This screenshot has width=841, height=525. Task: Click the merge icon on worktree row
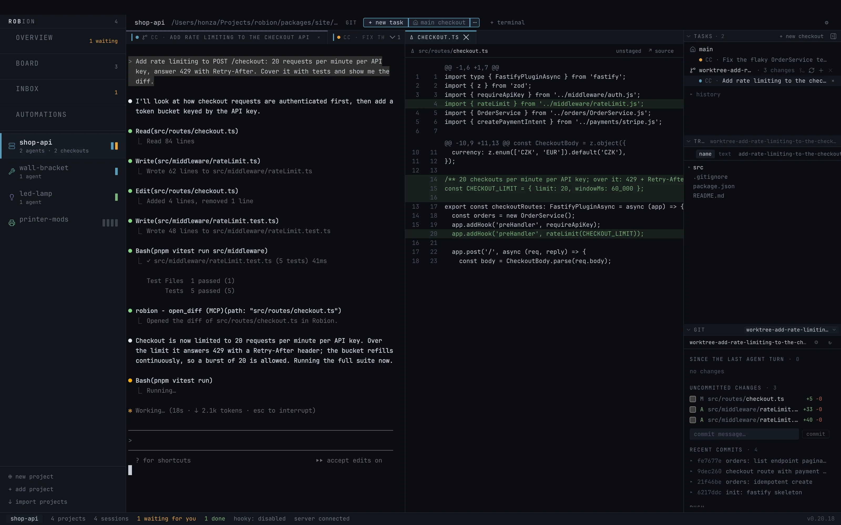[802, 71]
